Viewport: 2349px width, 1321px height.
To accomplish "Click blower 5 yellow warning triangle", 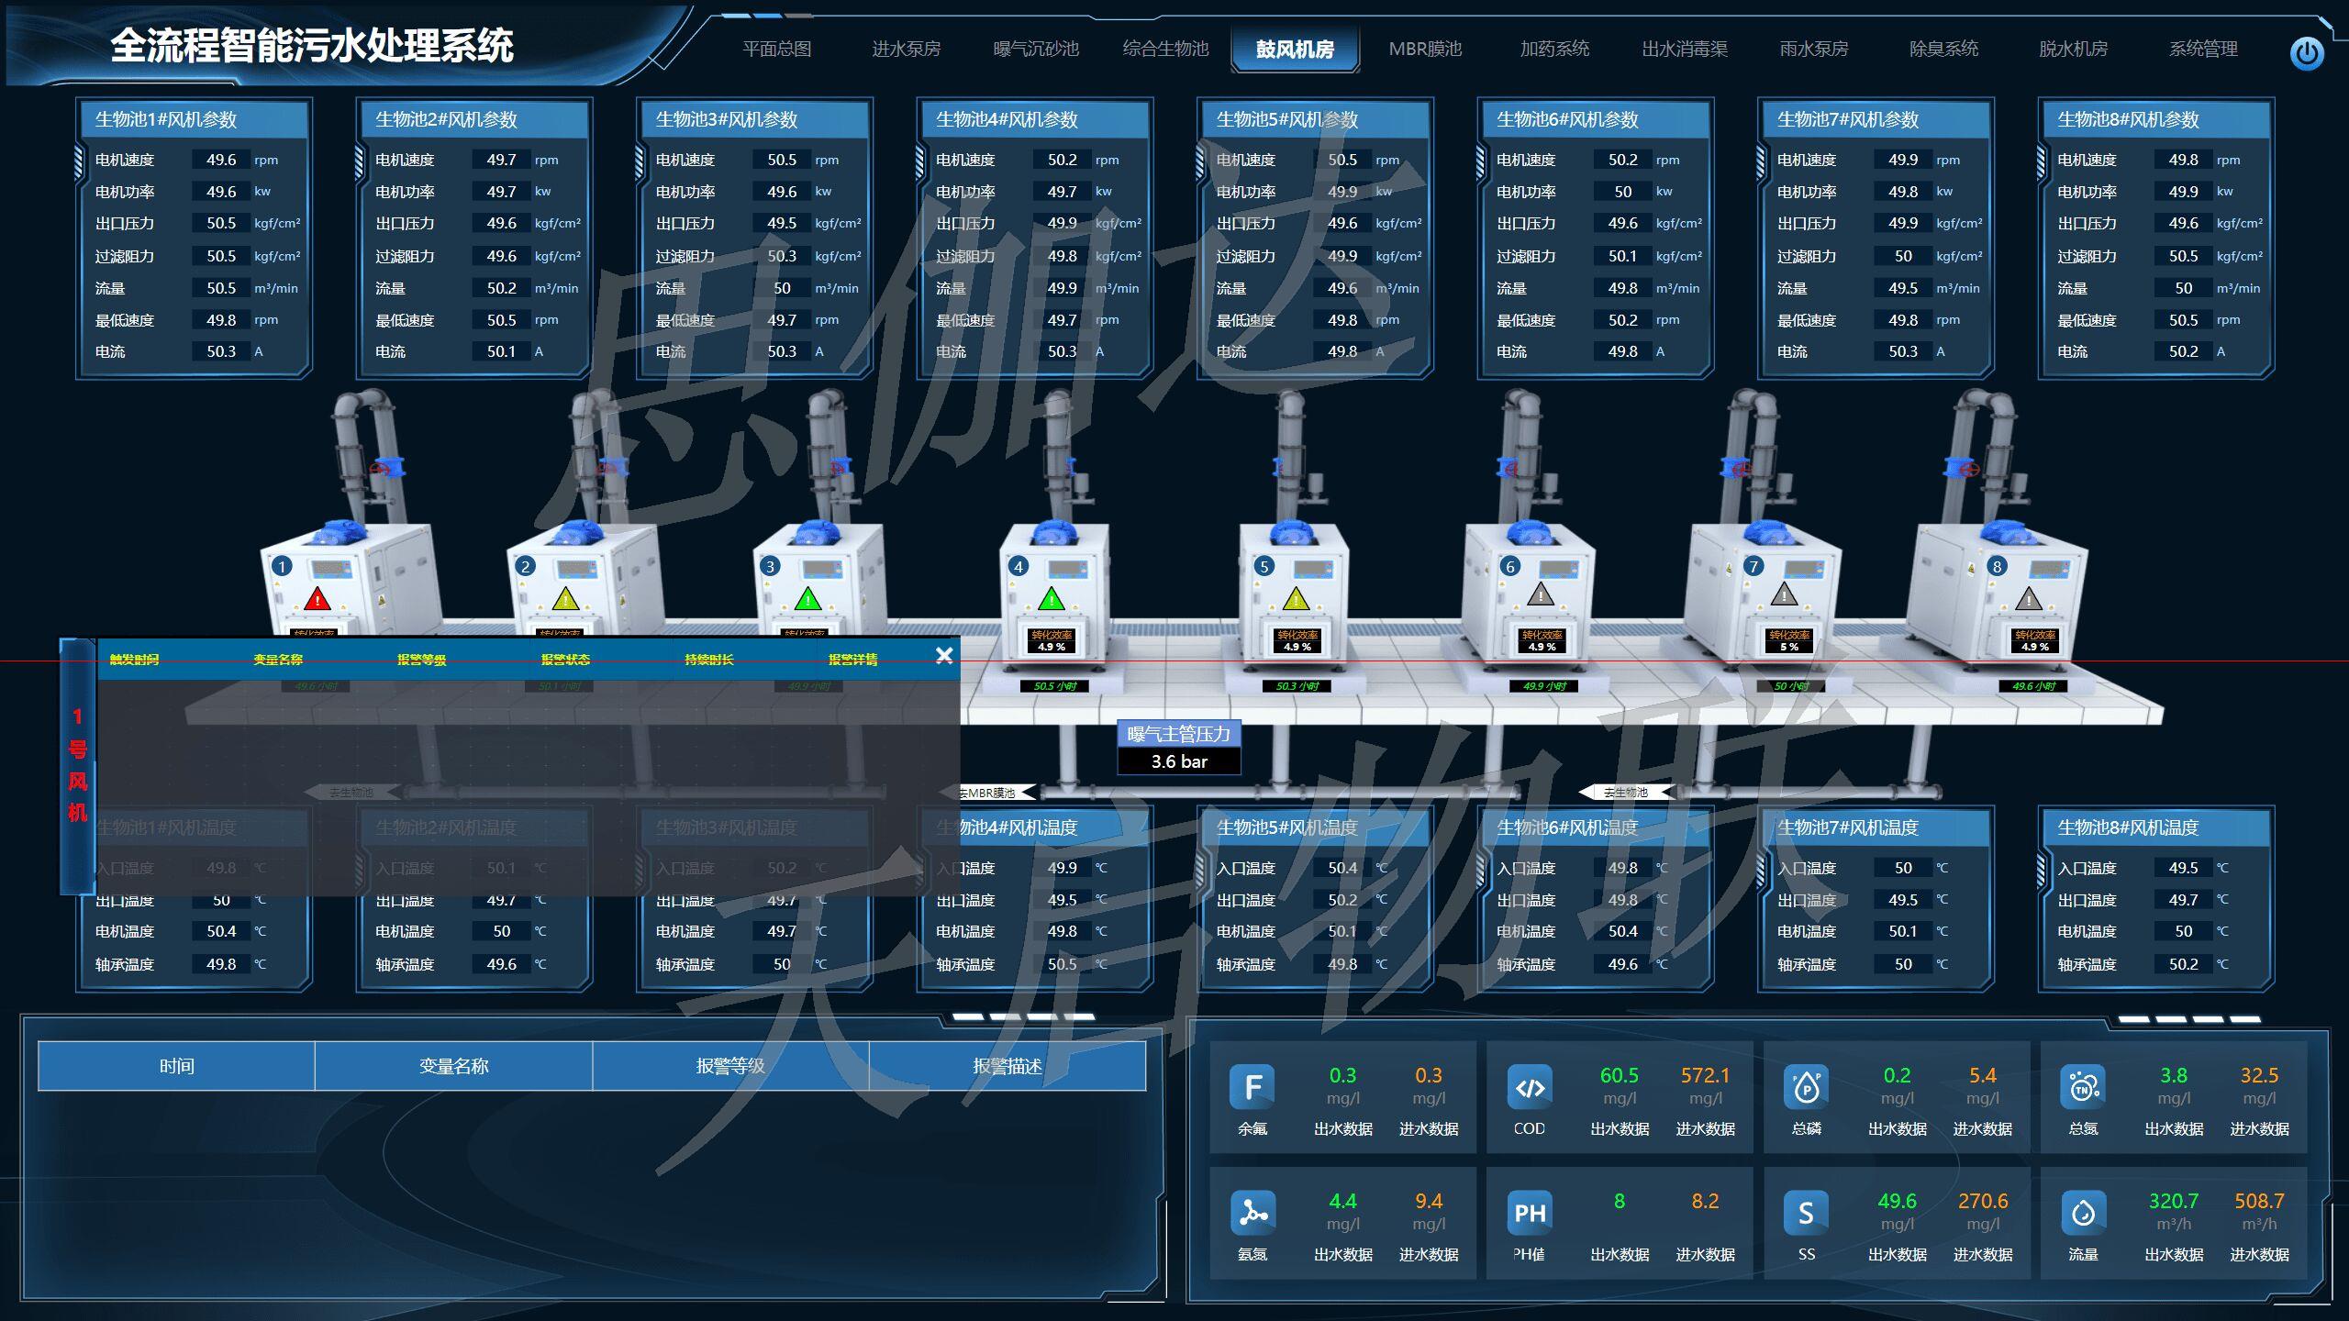I will [1295, 599].
